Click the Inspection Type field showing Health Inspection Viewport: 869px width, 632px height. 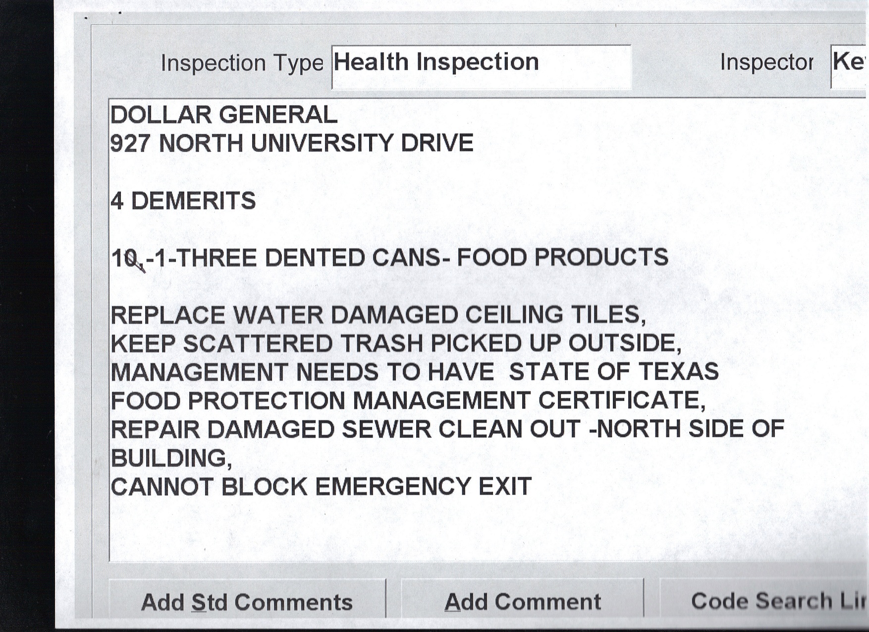click(481, 66)
